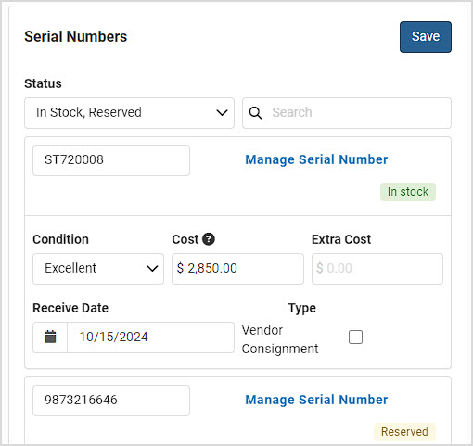Screen dimensions: 473x446
Task: Open the Receive Date calendar icon
Action: tap(50, 337)
